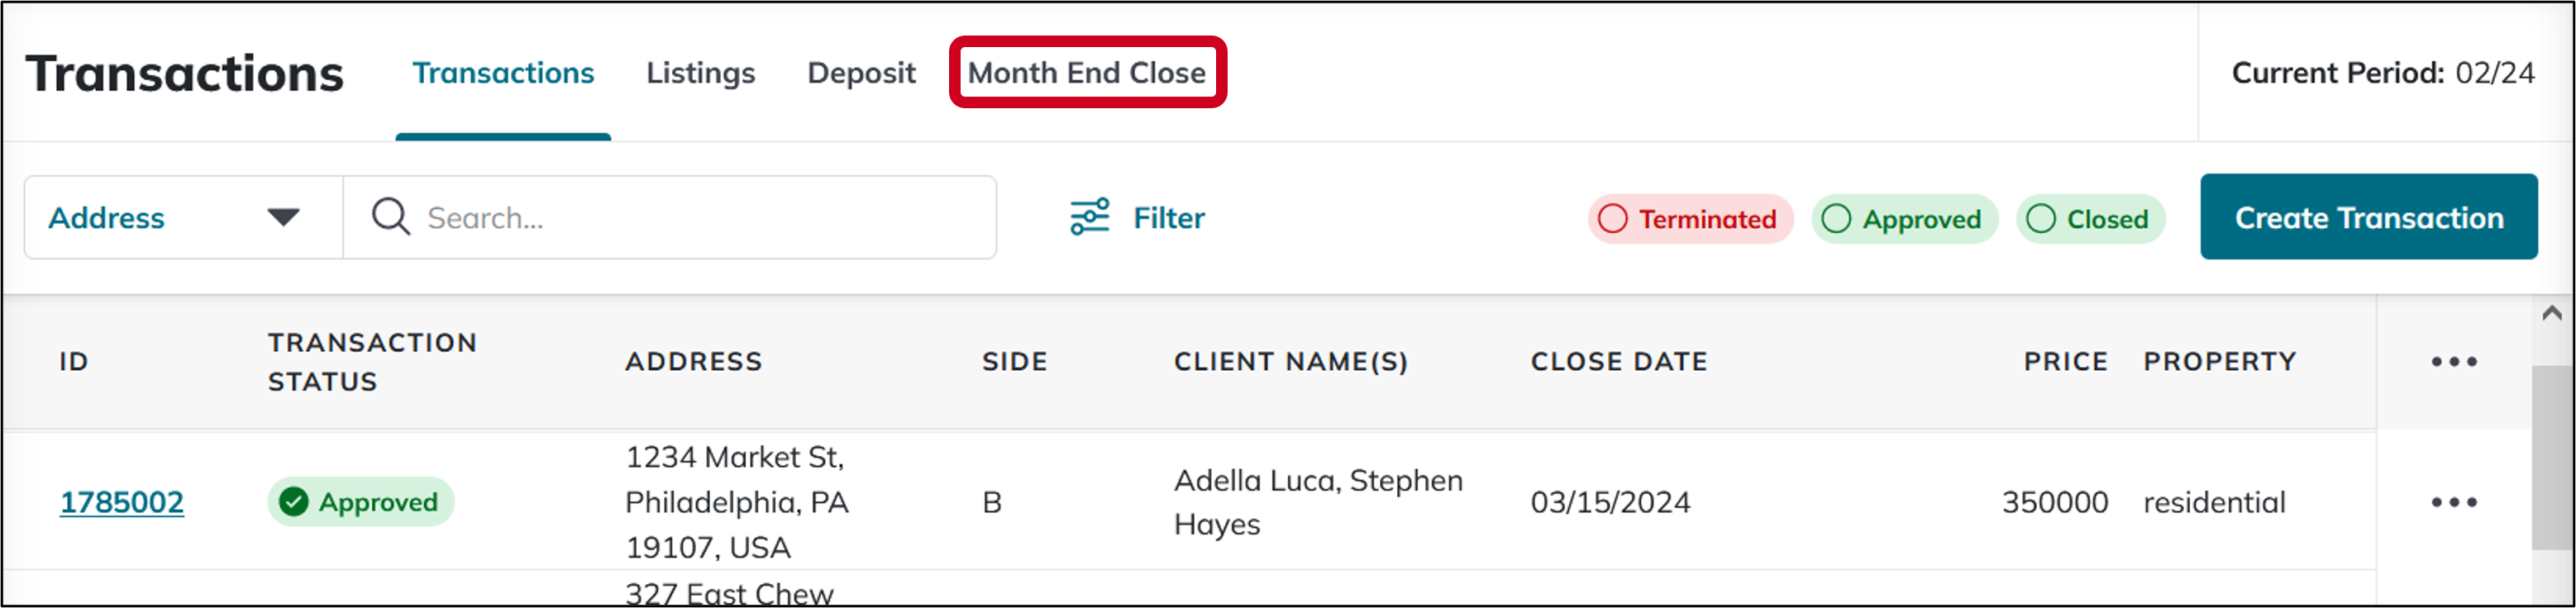Expand the Address search category dropdown
The height and width of the screenshot is (608, 2576).
tap(283, 217)
